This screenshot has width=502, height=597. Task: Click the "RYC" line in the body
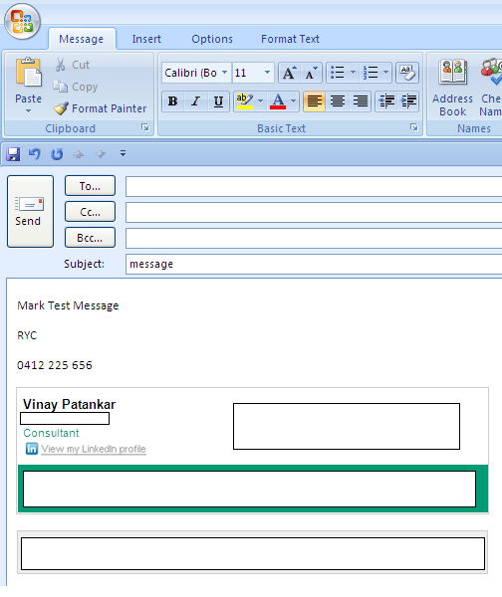coord(27,335)
